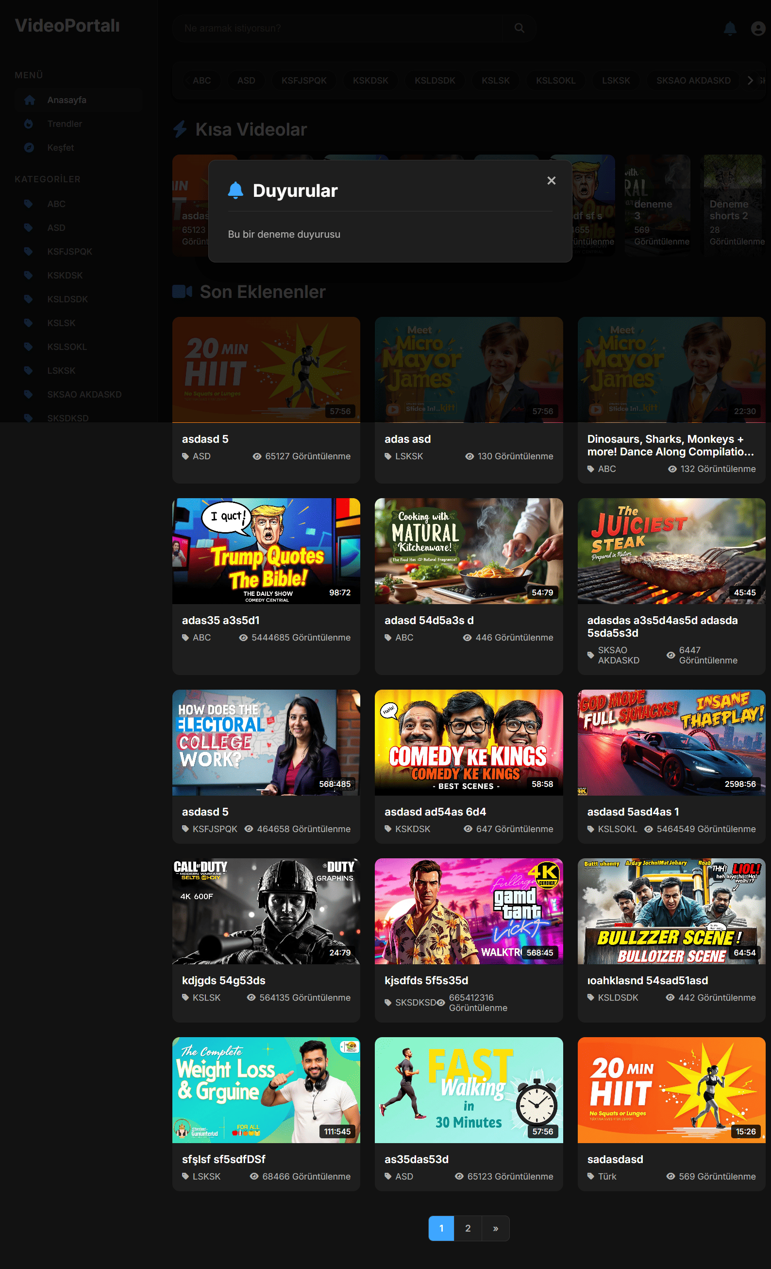Viewport: 771px width, 1269px height.
Task: Go to pagination page 1
Action: pos(441,1228)
